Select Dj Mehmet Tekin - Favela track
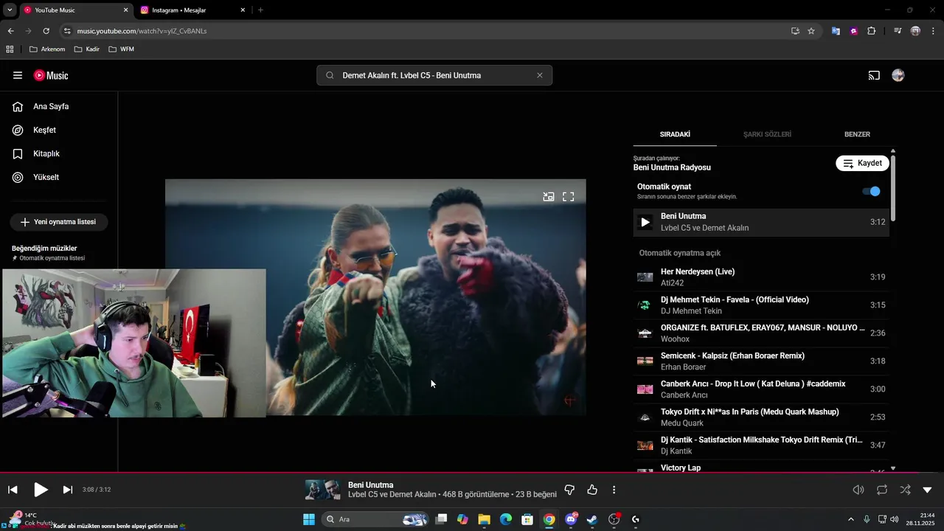The image size is (944, 531). coord(761,305)
